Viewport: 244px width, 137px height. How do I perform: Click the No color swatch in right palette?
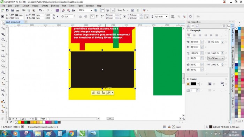(x=236, y=29)
